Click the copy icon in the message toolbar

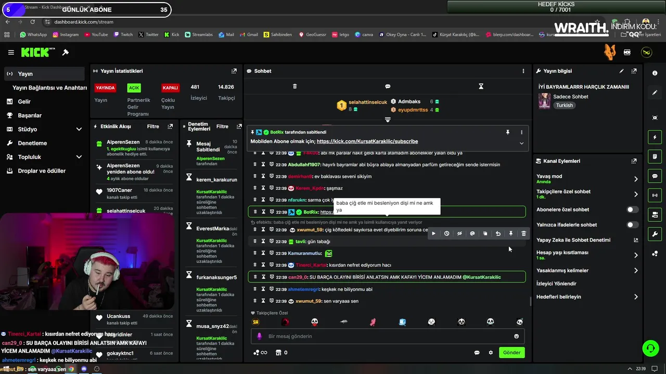485,234
